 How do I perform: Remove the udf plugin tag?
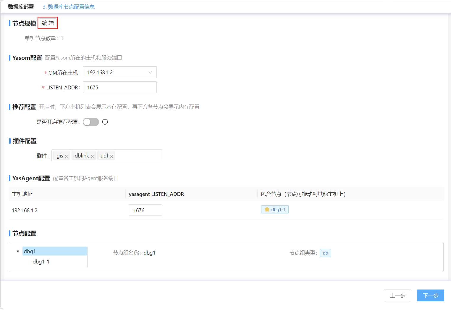point(111,156)
